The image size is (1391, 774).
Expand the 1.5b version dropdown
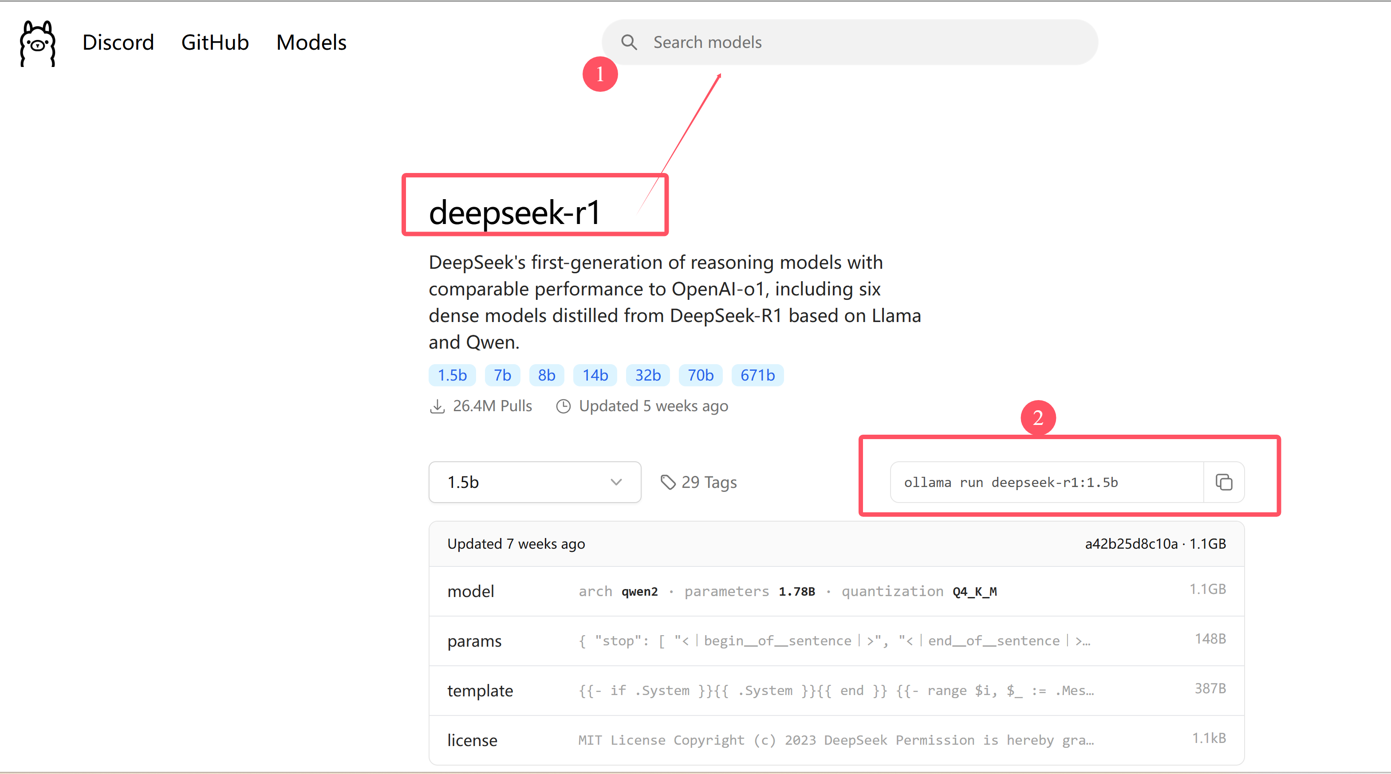click(x=535, y=482)
